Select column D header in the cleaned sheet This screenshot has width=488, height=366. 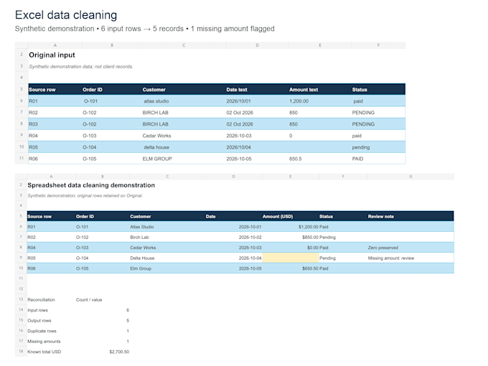click(x=233, y=177)
